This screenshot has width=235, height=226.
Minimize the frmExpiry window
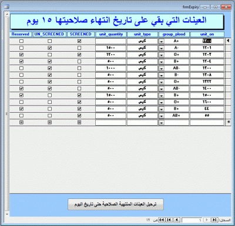pyautogui.click(x=205, y=7)
